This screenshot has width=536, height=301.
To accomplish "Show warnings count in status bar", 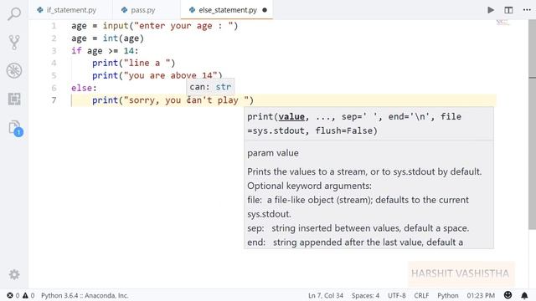I will (28, 295).
